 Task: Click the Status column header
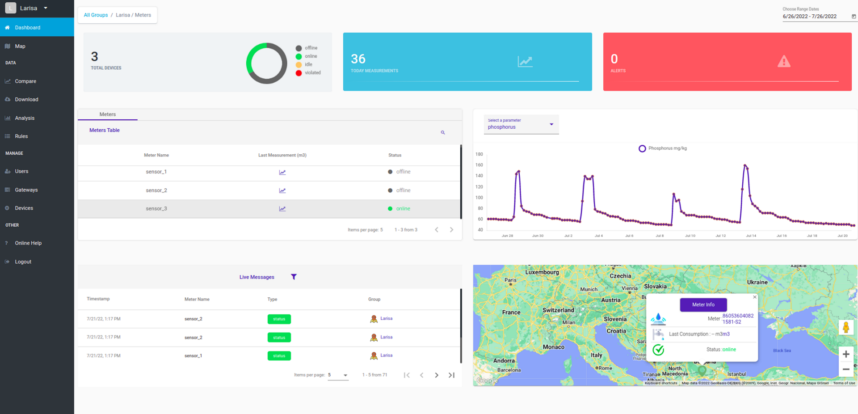tap(395, 155)
